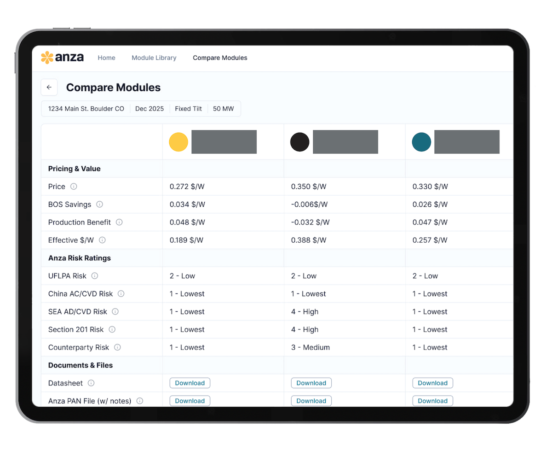This screenshot has height=450, width=552.
Task: Download the first module's datasheet
Action: click(x=190, y=383)
